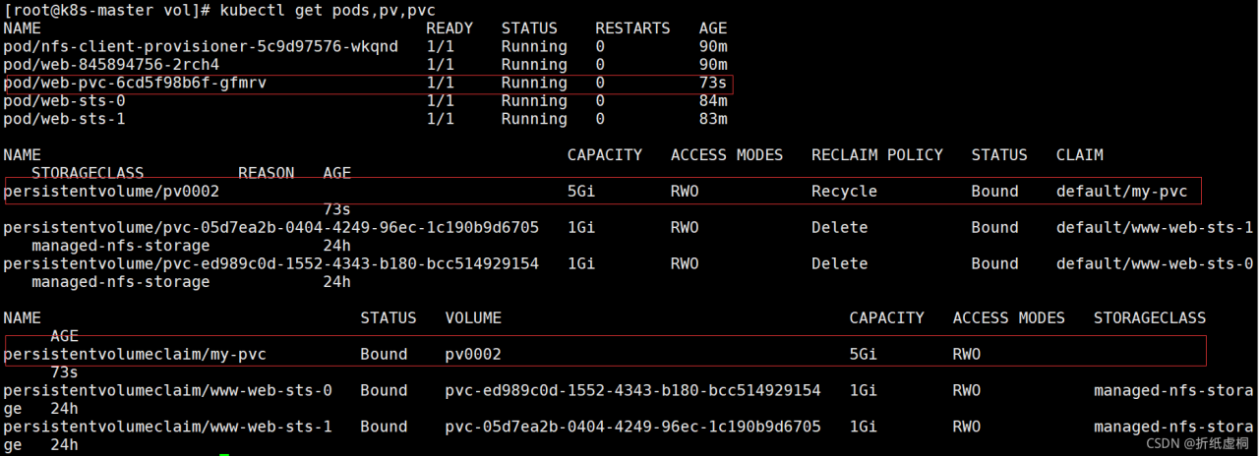The height and width of the screenshot is (456, 1259).
Task: Select pod/nfs-client-provisioner-5c9d97576-wkqnd name
Action: [x=201, y=46]
